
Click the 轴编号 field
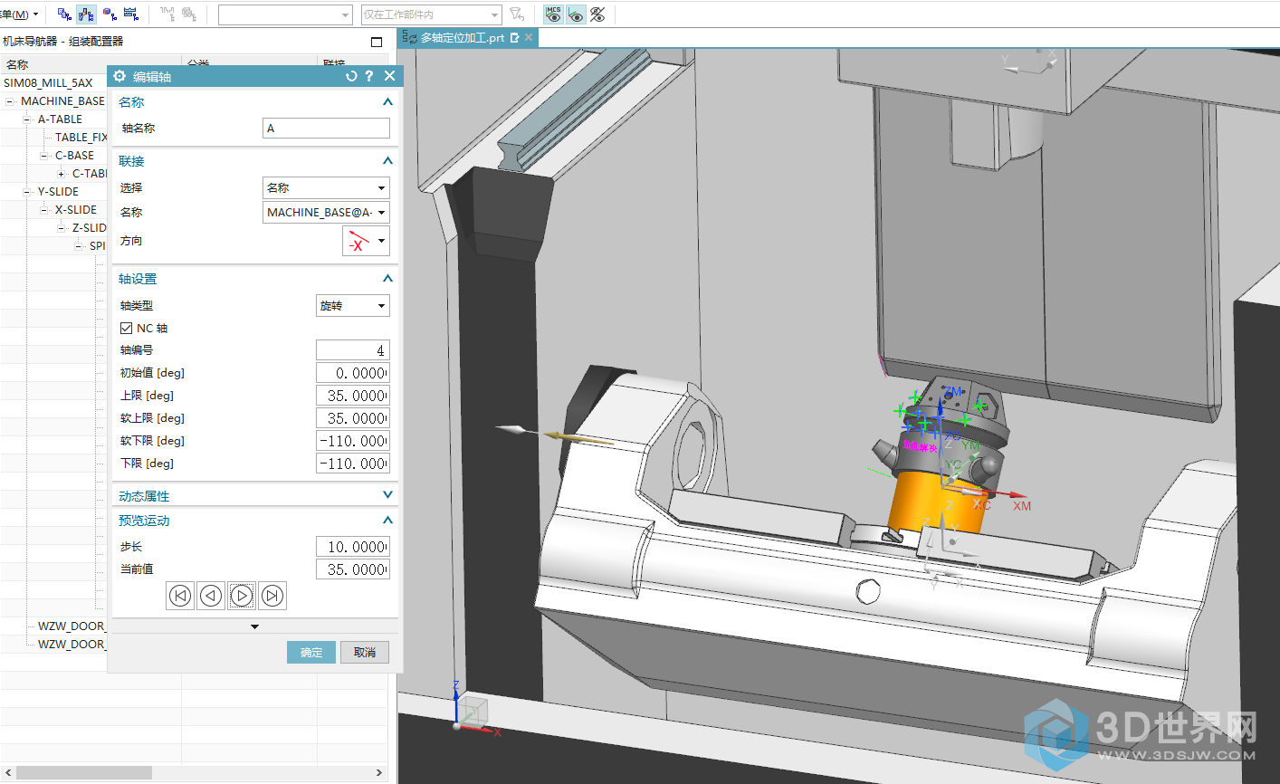353,350
